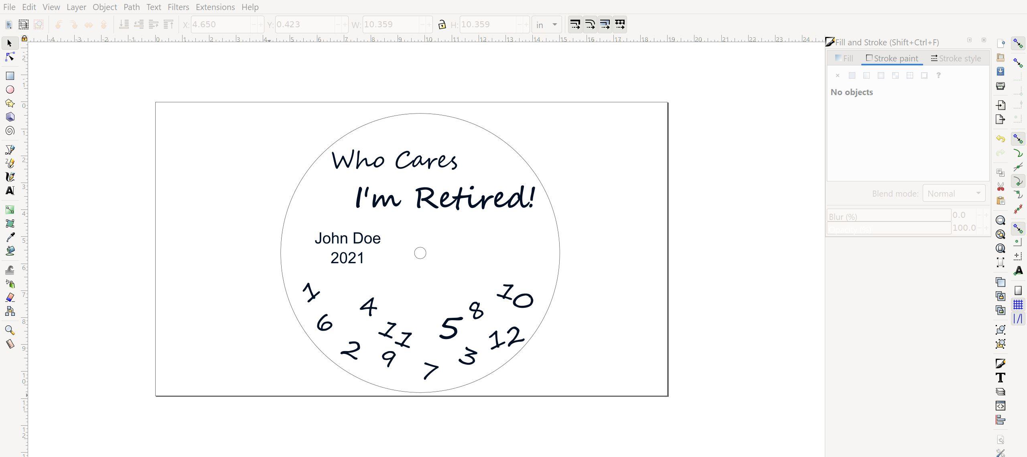Switch to the Fill tab
1027x457 pixels.
point(844,59)
